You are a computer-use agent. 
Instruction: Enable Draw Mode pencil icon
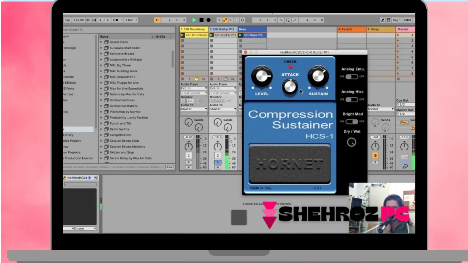(x=382, y=20)
